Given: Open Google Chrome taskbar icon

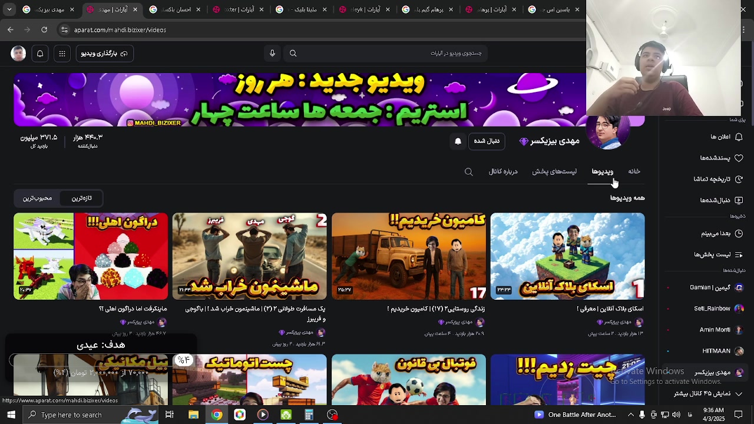Looking at the screenshot, I should pyautogui.click(x=217, y=415).
